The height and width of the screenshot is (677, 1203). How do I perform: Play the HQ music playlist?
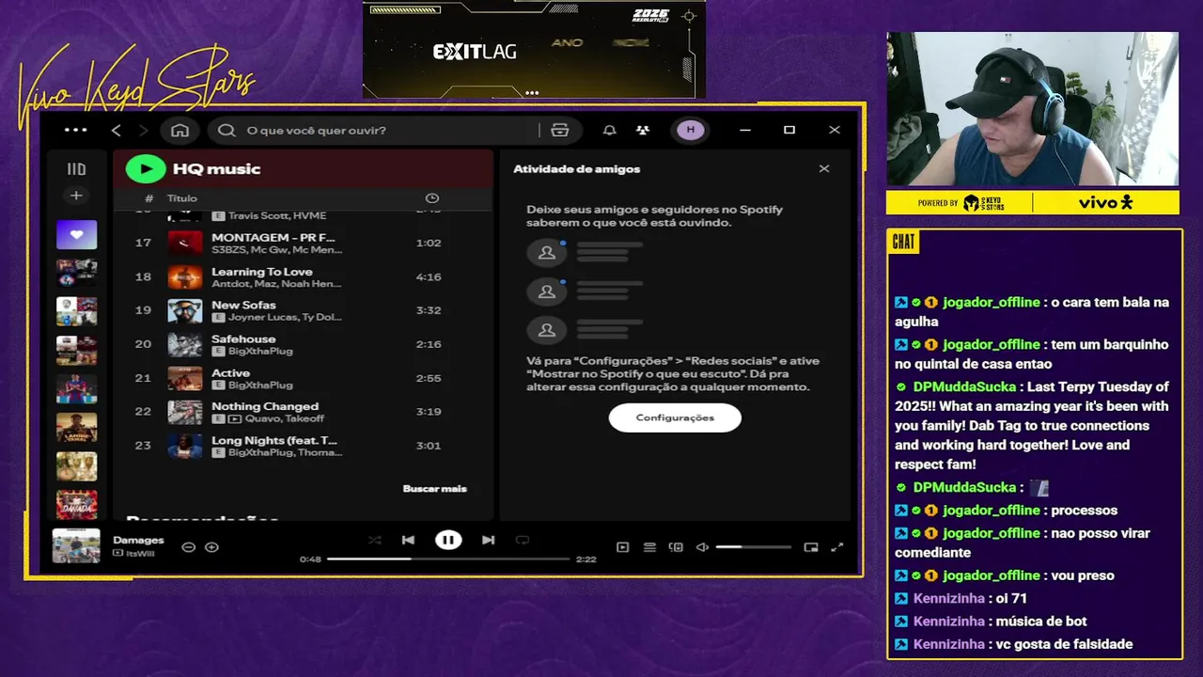pyautogui.click(x=146, y=169)
